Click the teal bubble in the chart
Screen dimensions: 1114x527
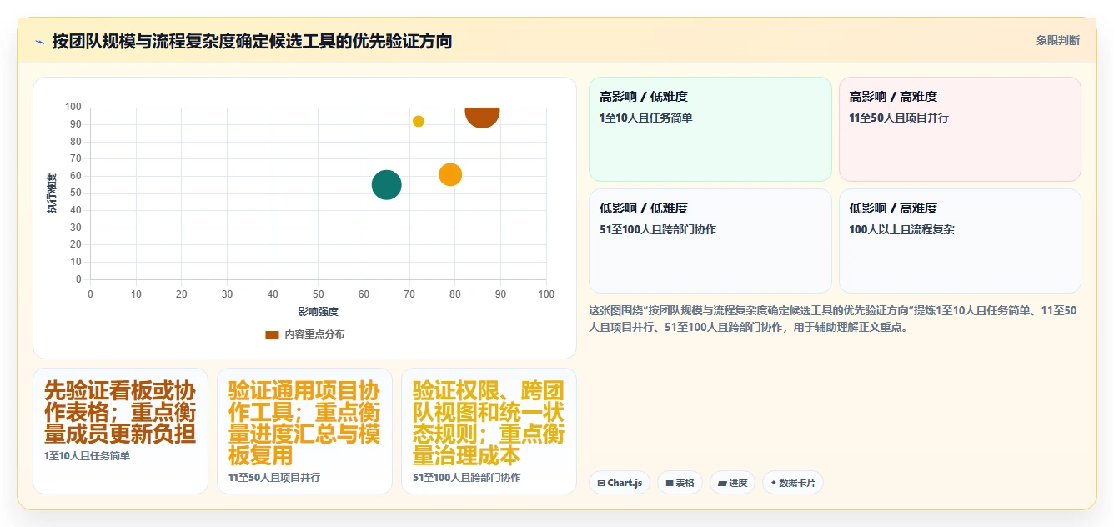386,185
